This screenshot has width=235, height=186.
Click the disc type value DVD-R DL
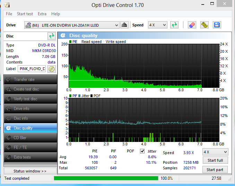tap(47, 45)
